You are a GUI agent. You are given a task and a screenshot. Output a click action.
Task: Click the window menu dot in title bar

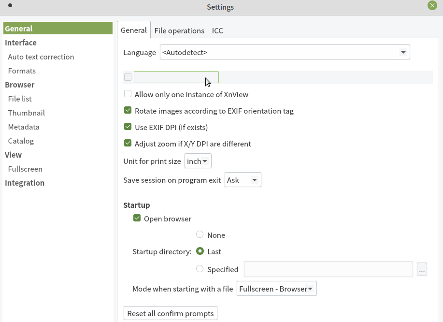point(10,6)
